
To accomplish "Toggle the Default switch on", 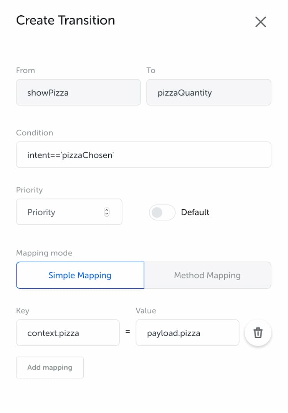I will [x=162, y=212].
